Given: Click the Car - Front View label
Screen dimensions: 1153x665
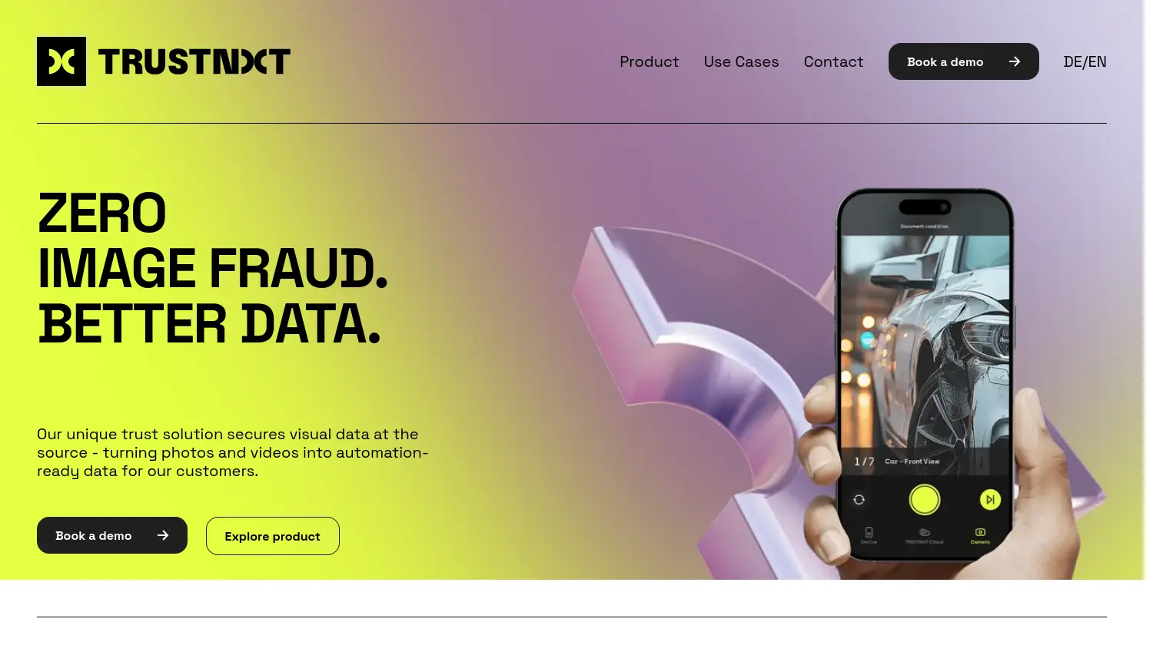Looking at the screenshot, I should pos(912,462).
